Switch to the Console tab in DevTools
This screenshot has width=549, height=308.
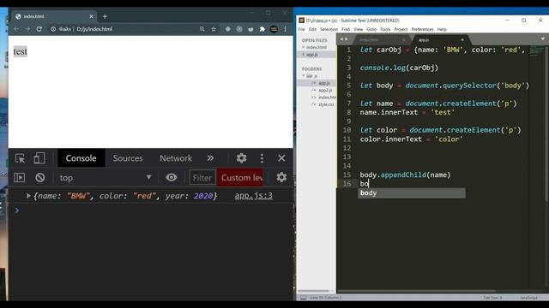coord(81,158)
